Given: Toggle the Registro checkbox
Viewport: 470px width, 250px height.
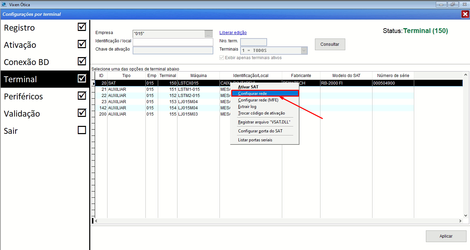Looking at the screenshot, I should click(82, 27).
